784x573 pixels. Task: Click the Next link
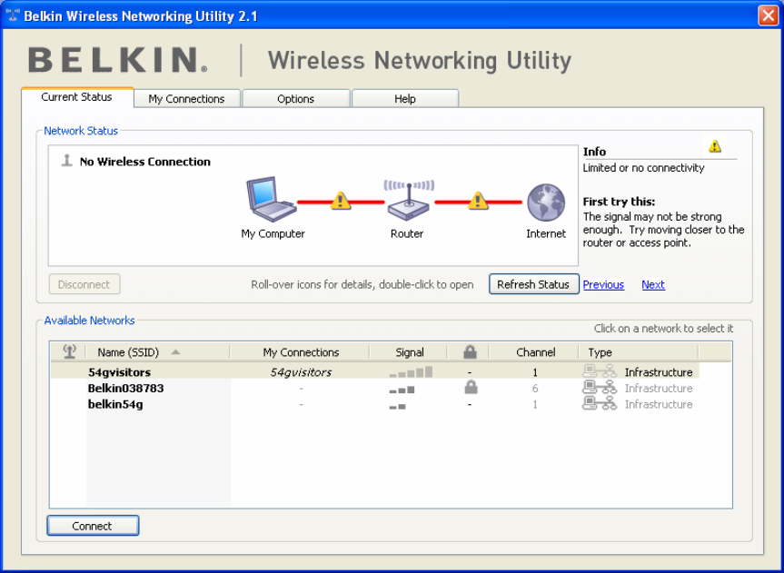coord(653,284)
